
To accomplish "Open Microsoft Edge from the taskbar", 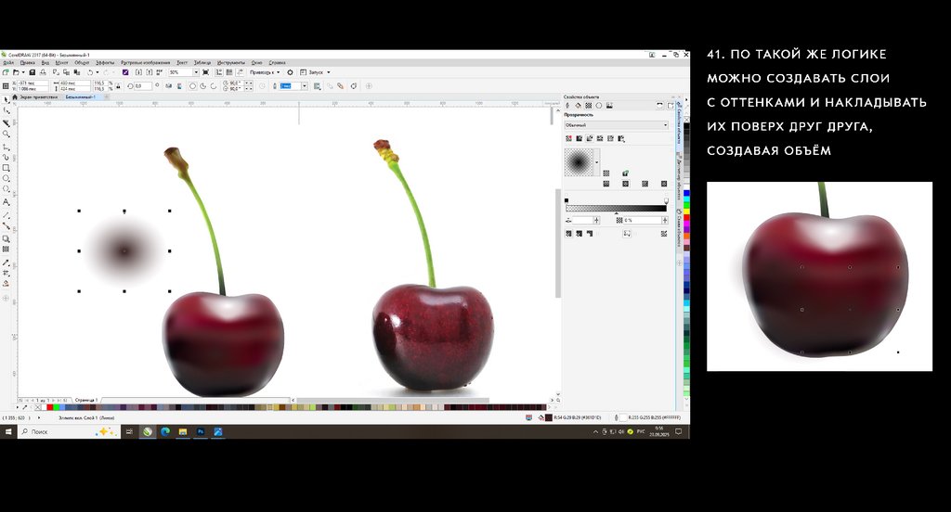I will tap(165, 431).
